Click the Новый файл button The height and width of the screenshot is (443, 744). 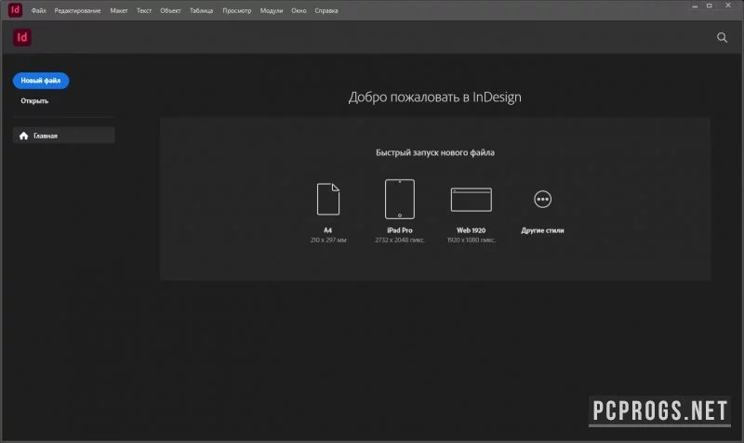[x=41, y=81]
